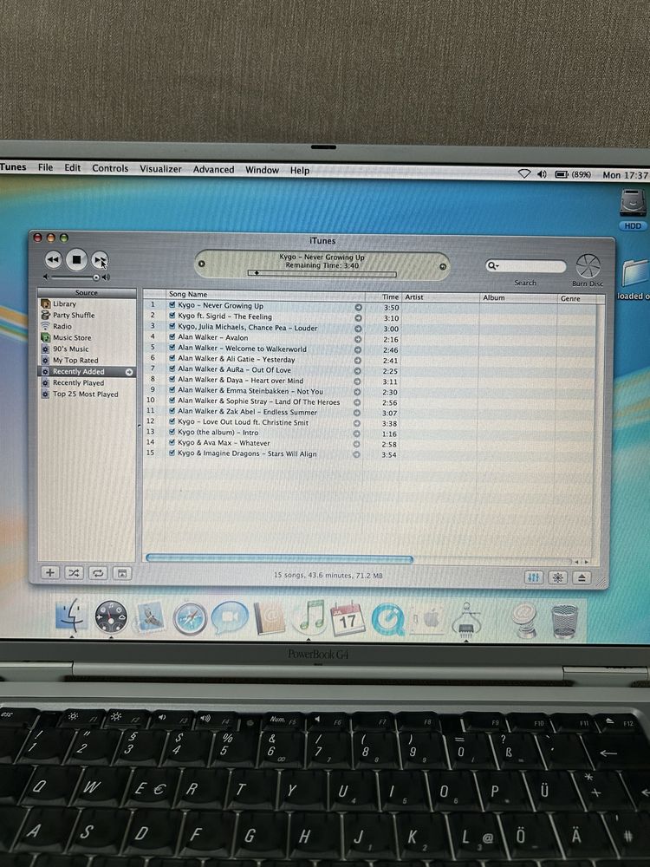Click store arrow next to Louder song
Image resolution: width=650 pixels, height=867 pixels.
358,329
